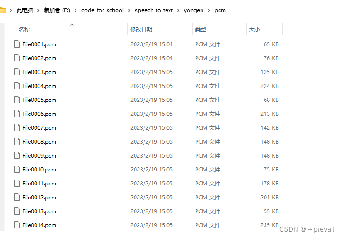Select file name File0004.pcm
Viewport: 341px width, 237px height.
[x=39, y=86]
